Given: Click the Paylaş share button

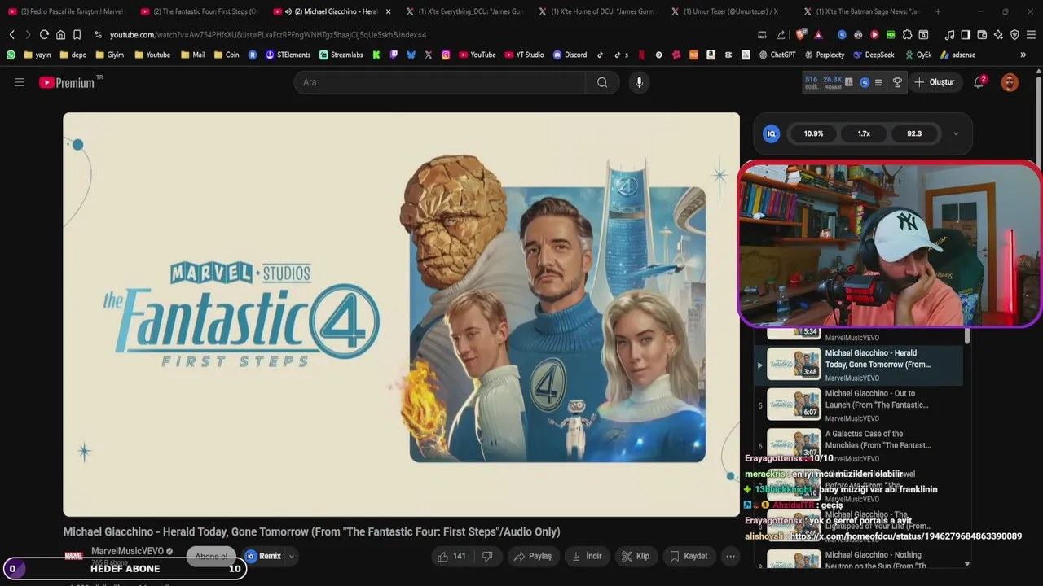Looking at the screenshot, I should point(532,556).
